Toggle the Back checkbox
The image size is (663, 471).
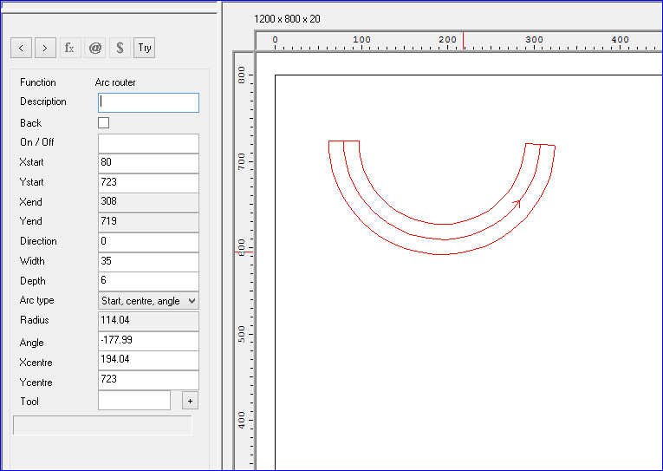[x=103, y=122]
